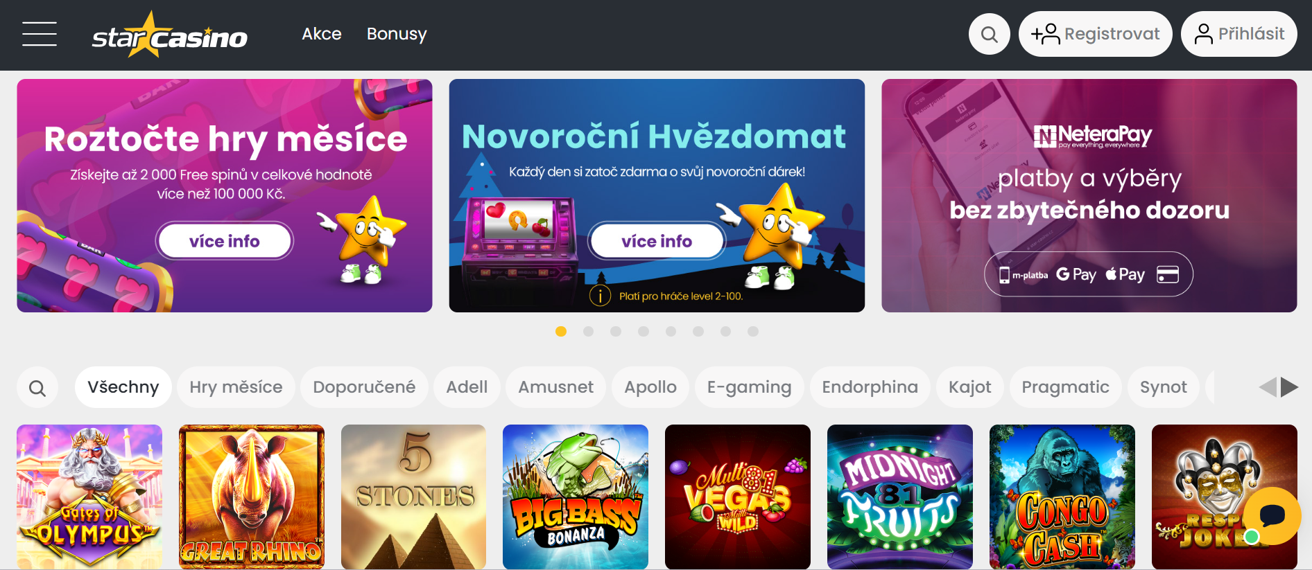The height and width of the screenshot is (570, 1312).
Task: Select the fourth carousel slide dot
Action: pyautogui.click(x=644, y=332)
